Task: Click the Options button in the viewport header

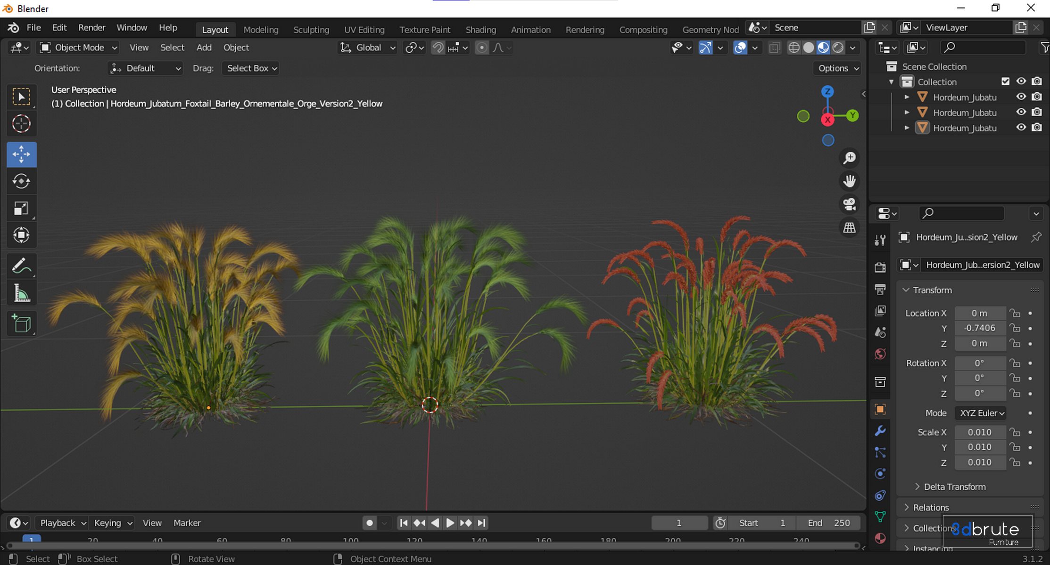Action: click(x=838, y=68)
